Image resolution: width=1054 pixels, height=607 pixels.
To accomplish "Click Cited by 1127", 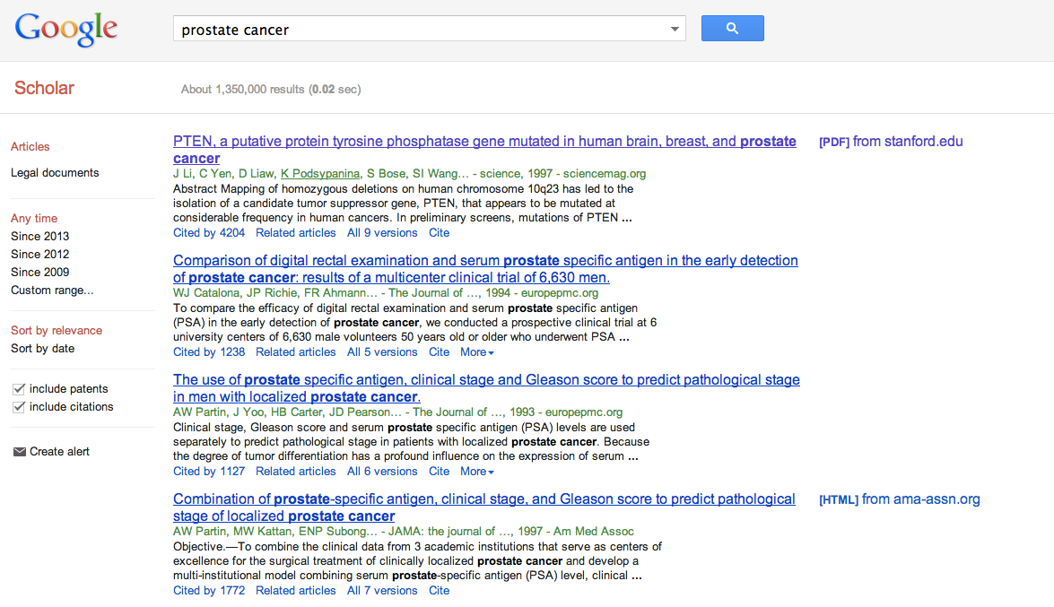I will [209, 472].
